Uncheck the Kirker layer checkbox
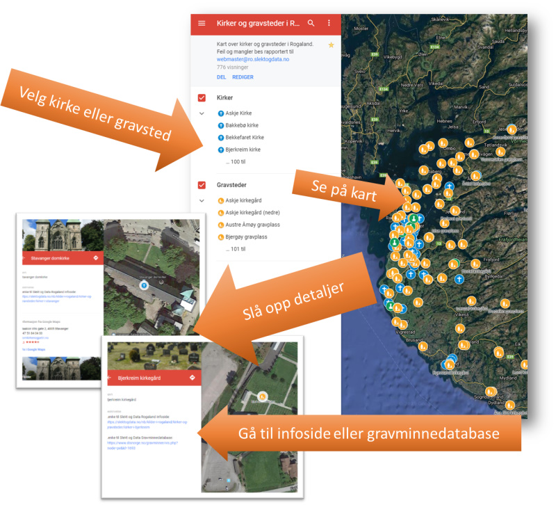 click(202, 97)
